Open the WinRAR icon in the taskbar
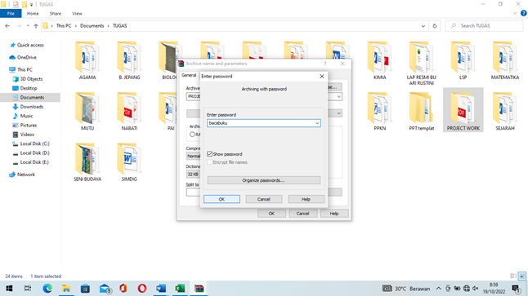Screen dimensions: 528x296 click(199, 289)
